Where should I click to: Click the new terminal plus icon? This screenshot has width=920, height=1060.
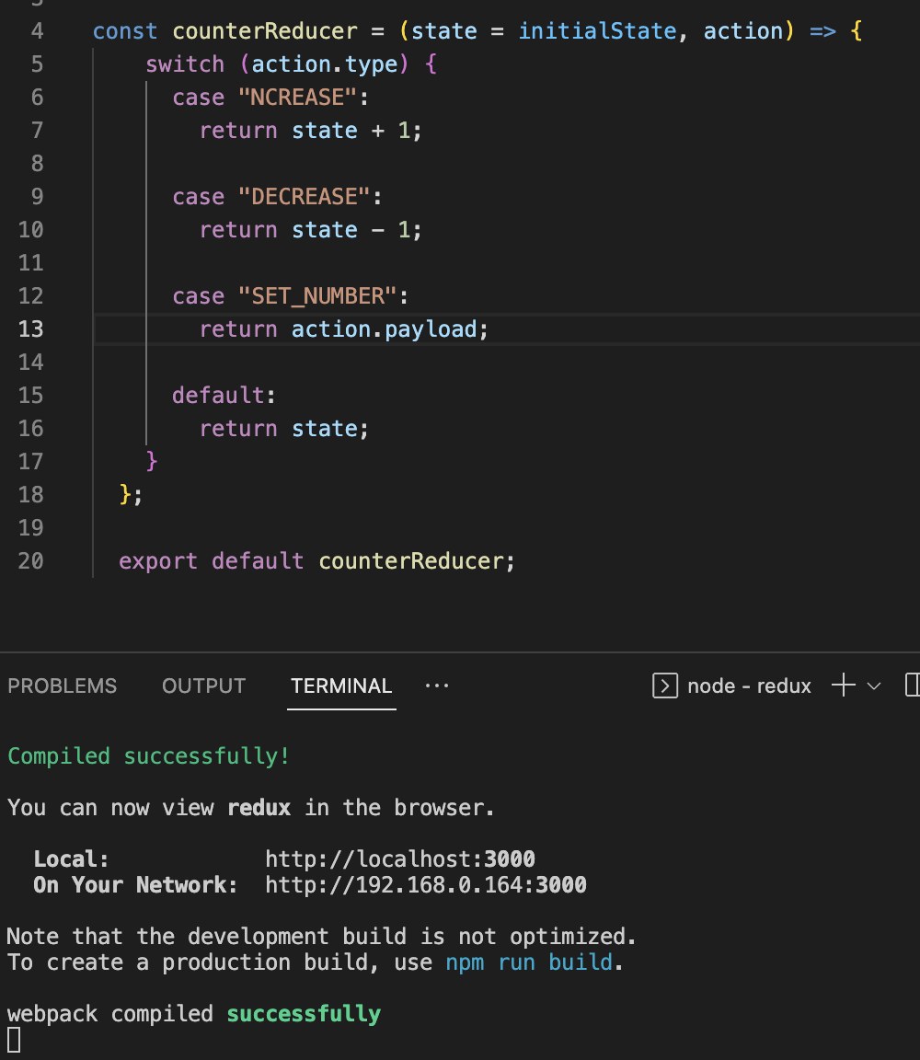tap(843, 685)
